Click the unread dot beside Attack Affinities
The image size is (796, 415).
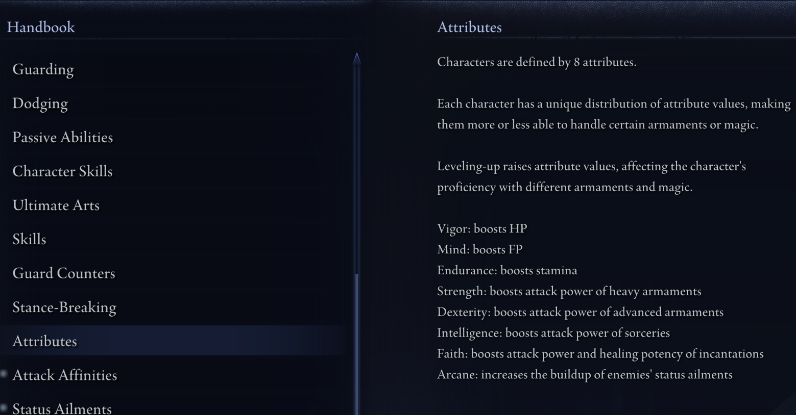point(4,374)
